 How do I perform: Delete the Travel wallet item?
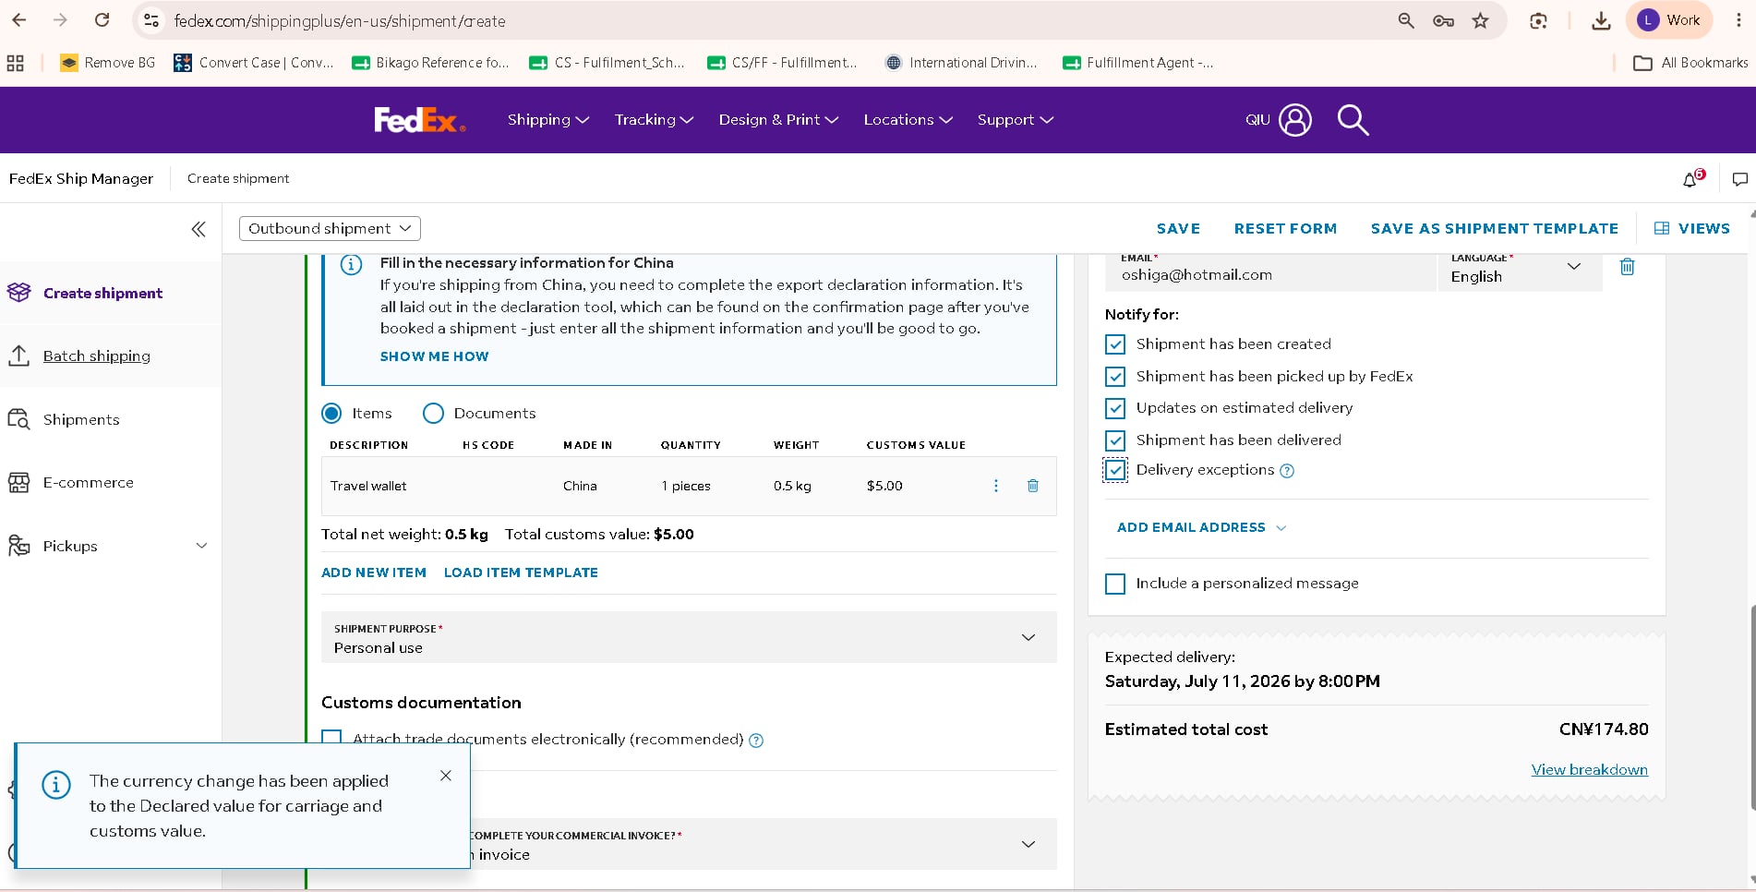[1033, 486]
